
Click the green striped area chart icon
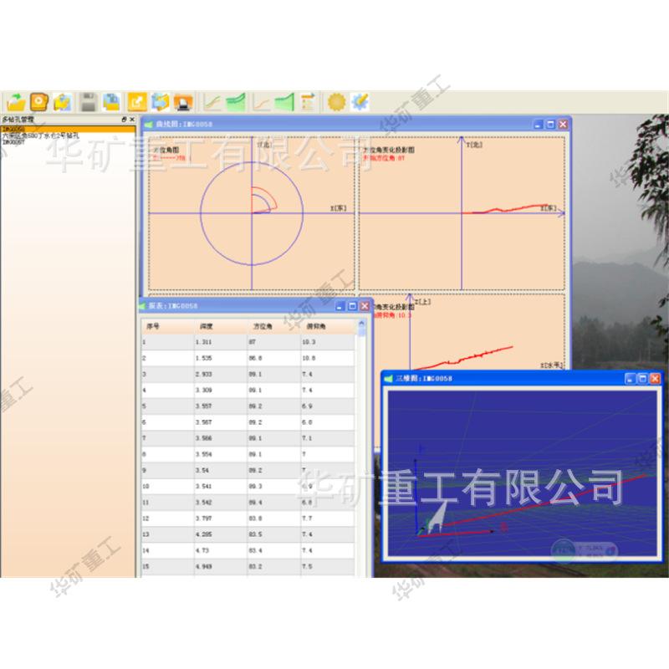point(236,102)
